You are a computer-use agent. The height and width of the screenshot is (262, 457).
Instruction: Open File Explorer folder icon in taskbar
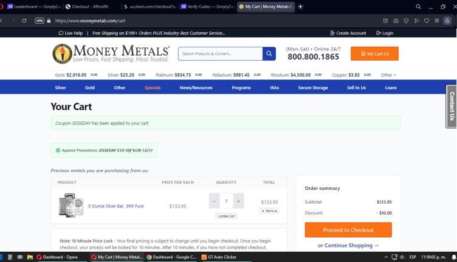pos(30,257)
